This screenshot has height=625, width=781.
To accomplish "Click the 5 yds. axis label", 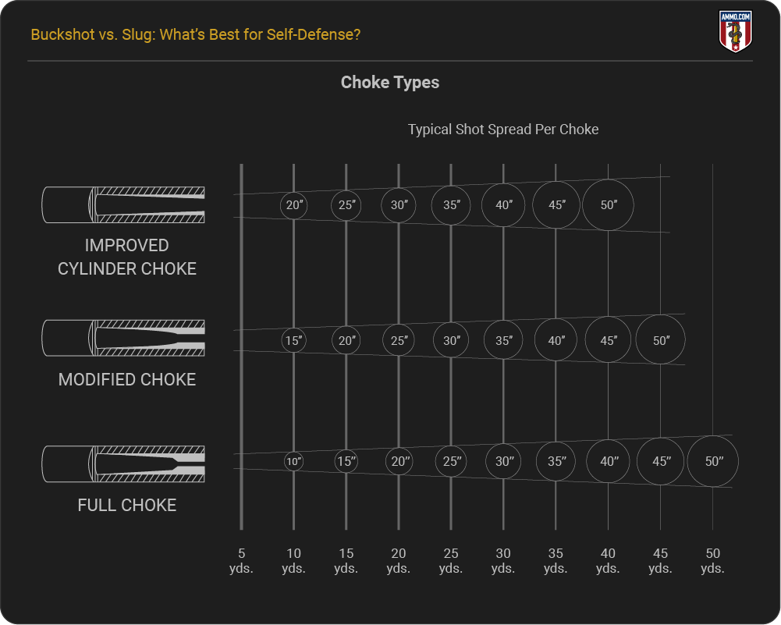I will (x=242, y=560).
